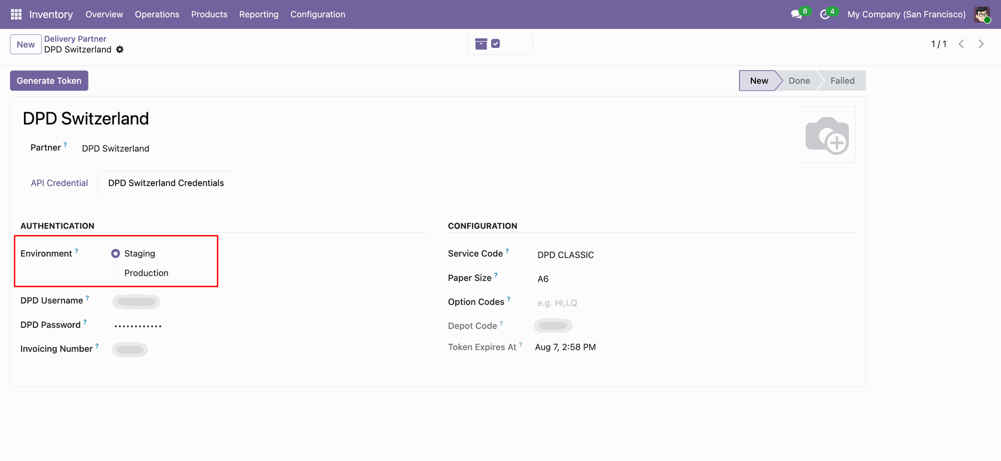The image size is (1001, 461).
Task: Click the DPD Password field
Action: [138, 326]
